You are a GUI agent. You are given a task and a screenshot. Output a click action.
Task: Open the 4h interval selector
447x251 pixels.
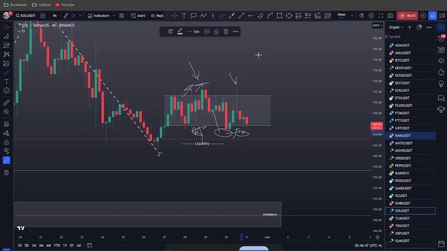54,25
